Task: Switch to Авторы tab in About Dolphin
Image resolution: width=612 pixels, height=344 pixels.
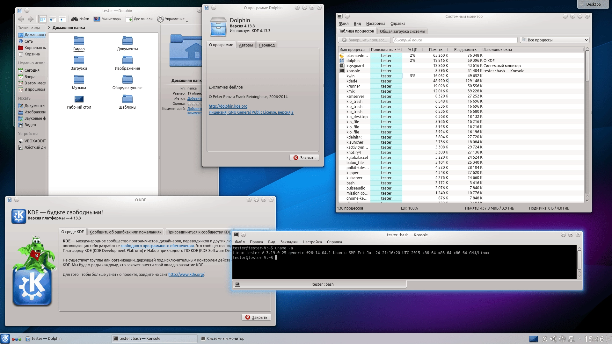Action: [x=246, y=45]
